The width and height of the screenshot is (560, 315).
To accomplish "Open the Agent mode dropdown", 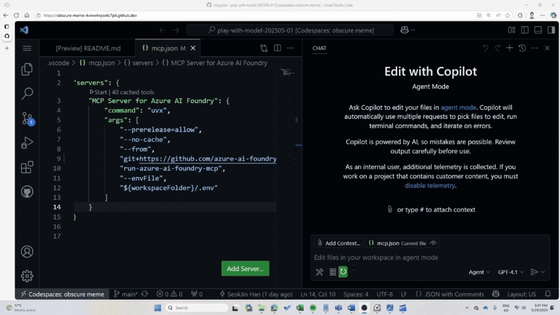I will click(479, 272).
